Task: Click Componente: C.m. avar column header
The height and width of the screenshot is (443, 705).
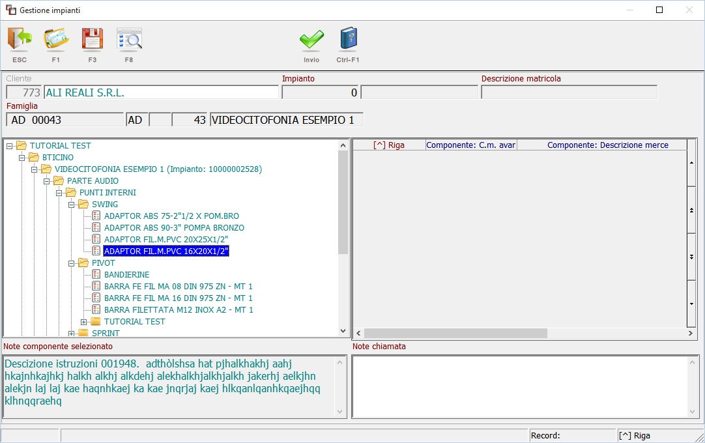Action: (x=470, y=145)
